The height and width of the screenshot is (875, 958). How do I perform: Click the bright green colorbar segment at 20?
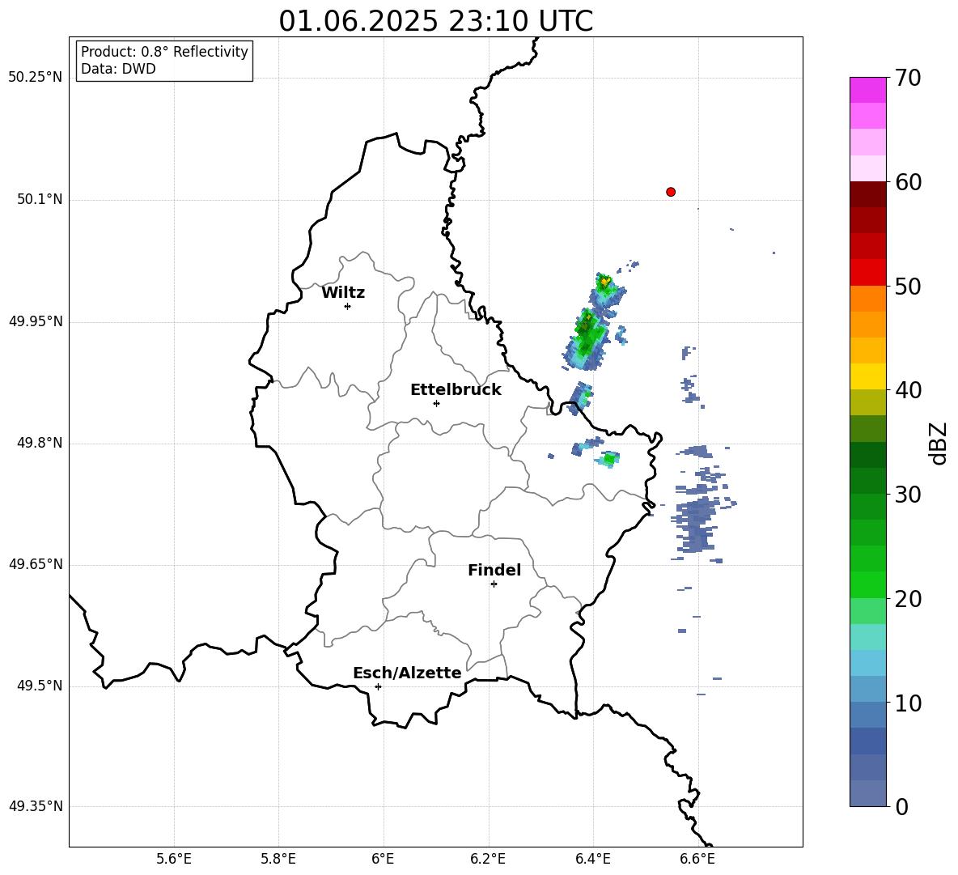867,584
